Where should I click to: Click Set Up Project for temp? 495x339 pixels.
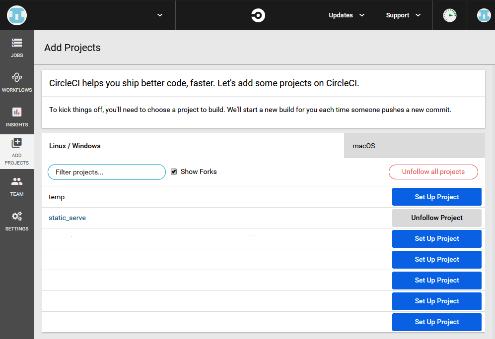click(x=436, y=197)
